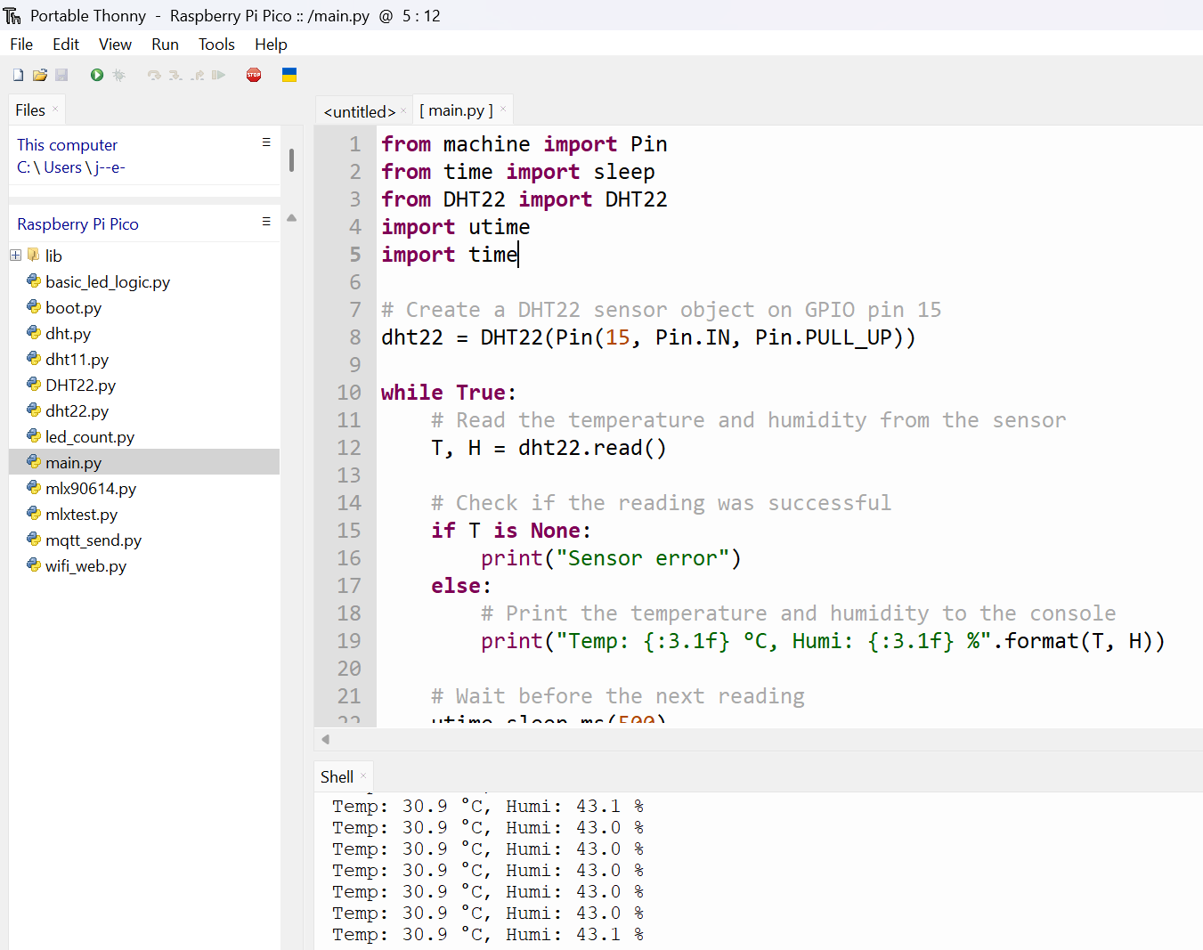This screenshot has width=1203, height=950.
Task: Expand the lib folder
Action: coord(15,256)
